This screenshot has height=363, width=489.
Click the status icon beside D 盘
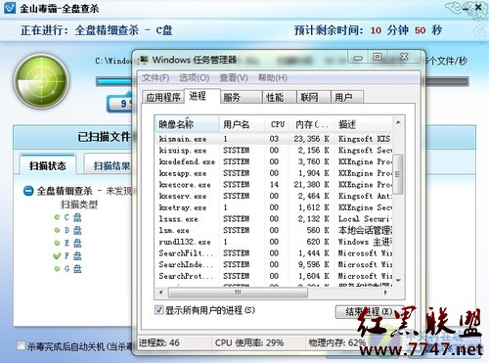pos(57,230)
